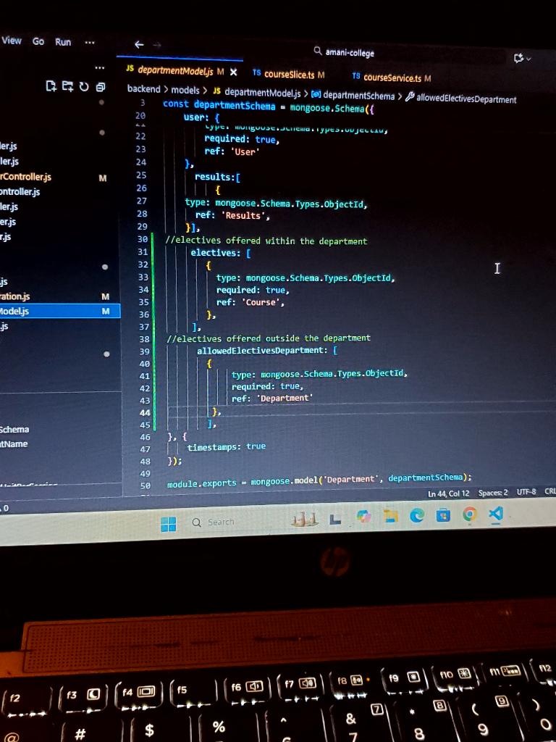The width and height of the screenshot is (556, 742).
Task: Open the allowedElectivesDepartment breadcrumb symbol list
Action: 461,99
